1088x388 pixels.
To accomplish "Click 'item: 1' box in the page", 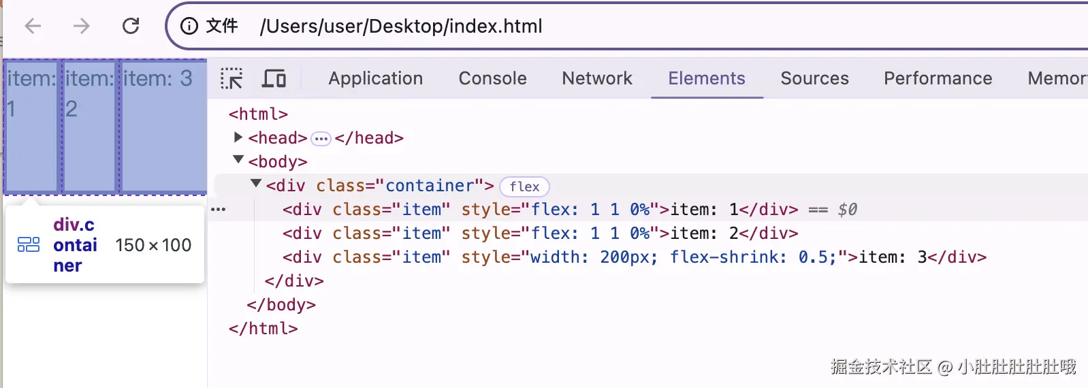I will click(x=31, y=127).
